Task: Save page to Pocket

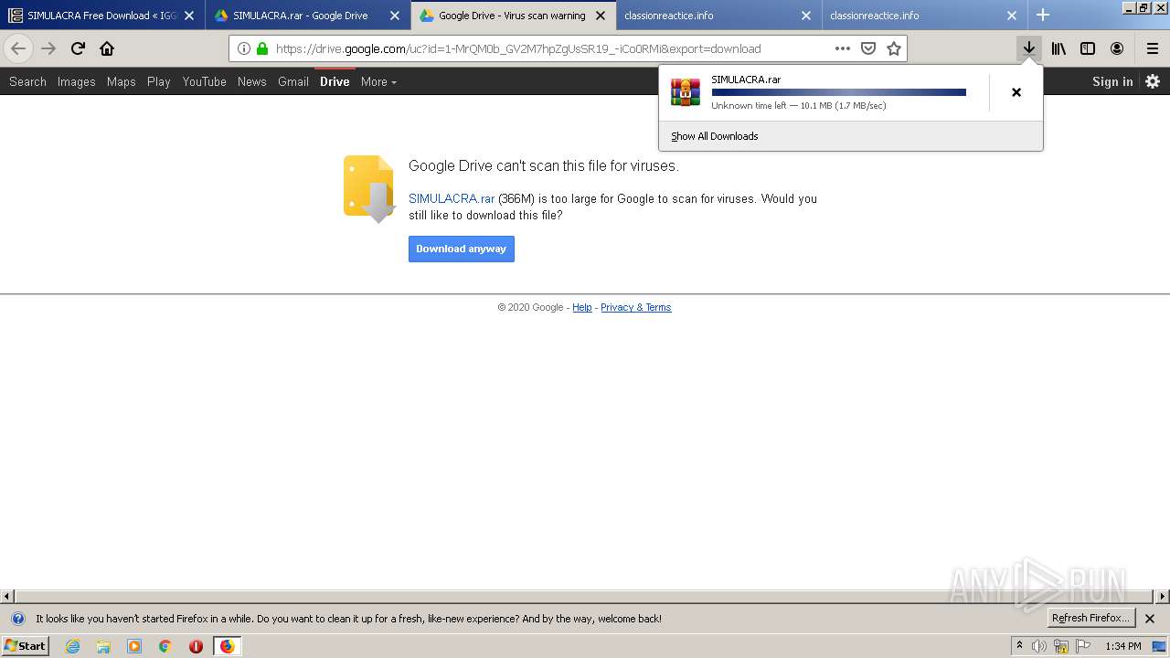Action: [868, 48]
